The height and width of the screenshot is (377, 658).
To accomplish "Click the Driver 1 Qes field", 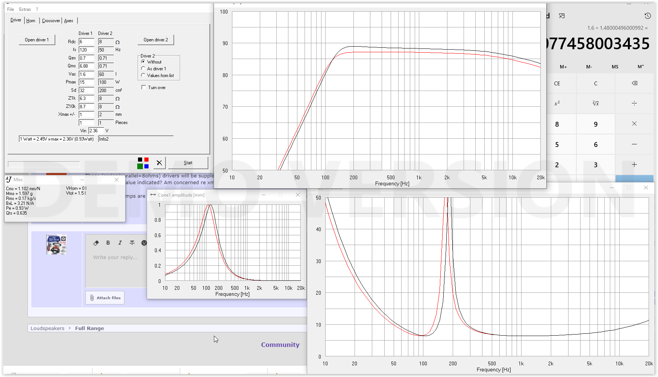I will (x=86, y=58).
